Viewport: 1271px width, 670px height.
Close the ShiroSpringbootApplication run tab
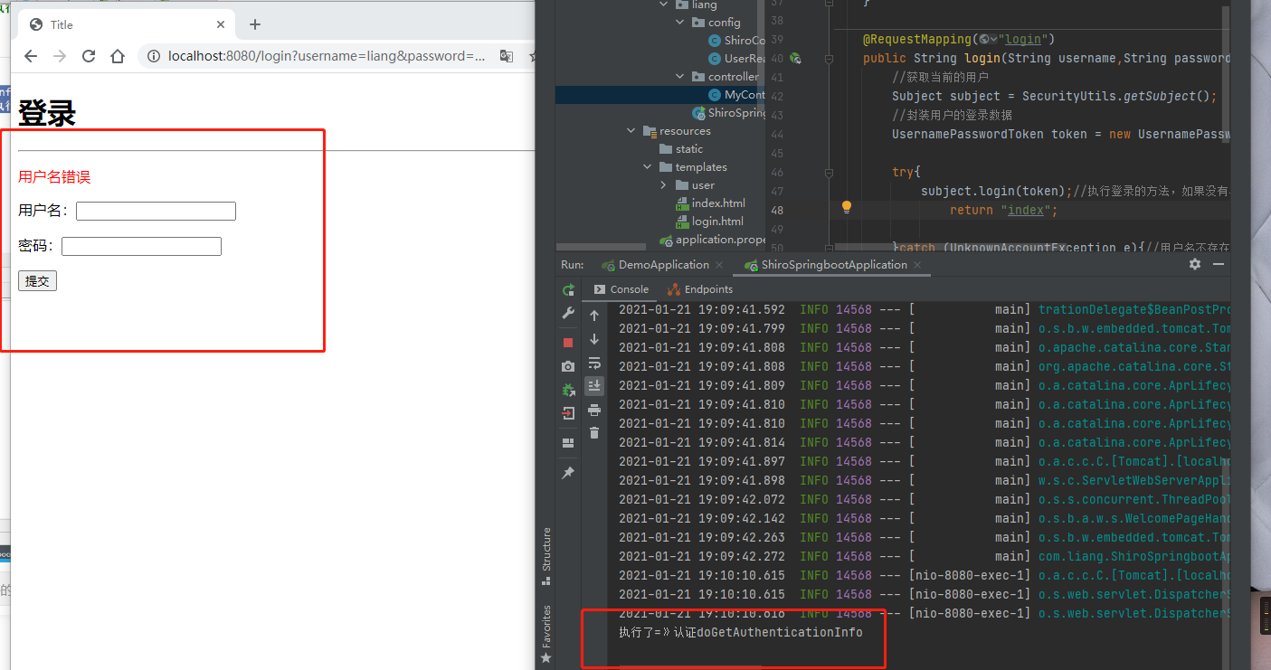click(917, 265)
